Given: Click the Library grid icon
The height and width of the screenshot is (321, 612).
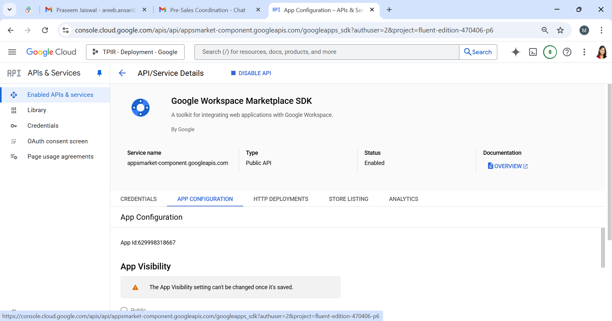Looking at the screenshot, I should tap(14, 110).
